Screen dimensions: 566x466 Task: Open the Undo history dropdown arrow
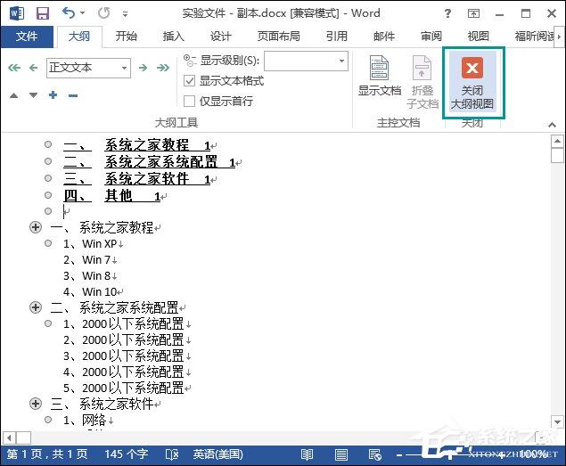82,13
